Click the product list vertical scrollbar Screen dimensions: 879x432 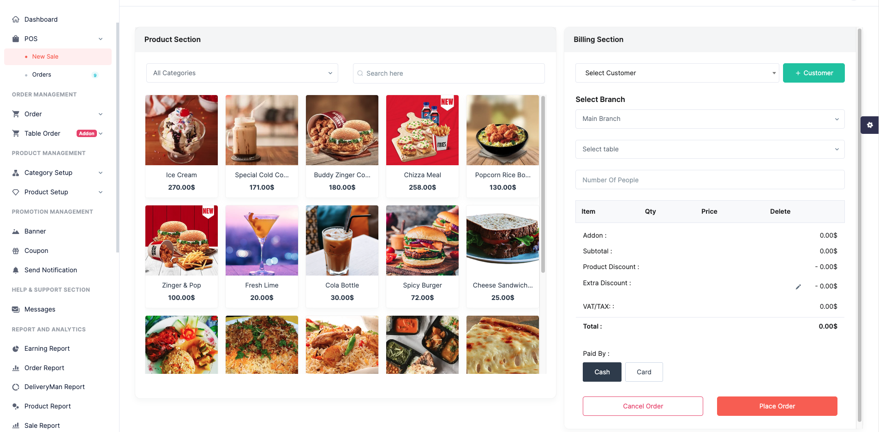pyautogui.click(x=543, y=185)
